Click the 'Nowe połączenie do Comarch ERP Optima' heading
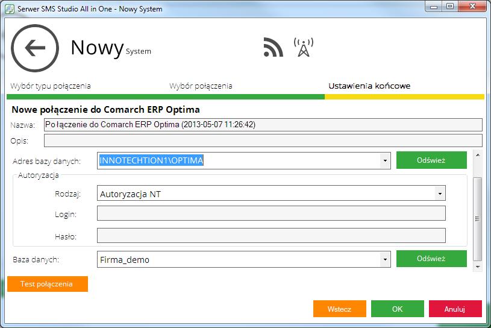The width and height of the screenshot is (491, 328). tap(105, 110)
